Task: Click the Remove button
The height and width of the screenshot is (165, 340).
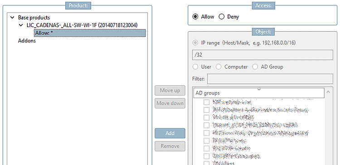Action: pos(170,146)
